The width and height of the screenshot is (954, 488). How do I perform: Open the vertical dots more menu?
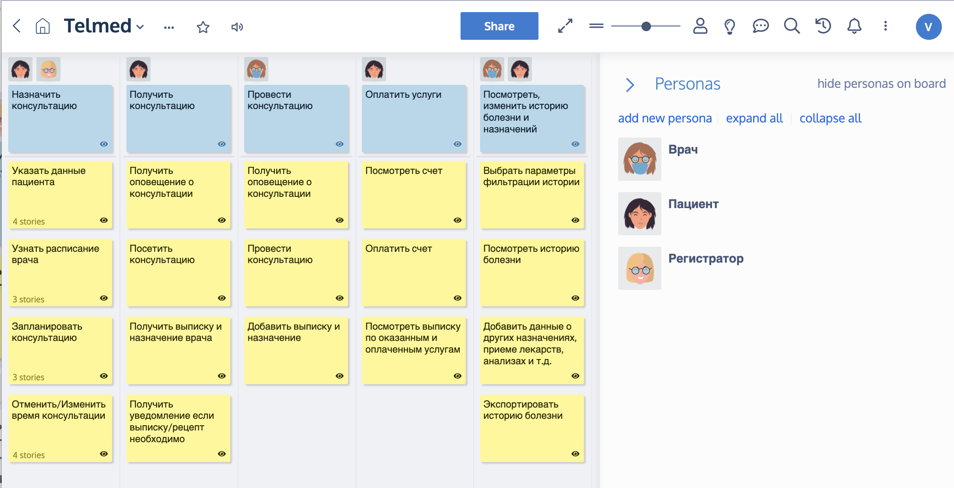(886, 26)
